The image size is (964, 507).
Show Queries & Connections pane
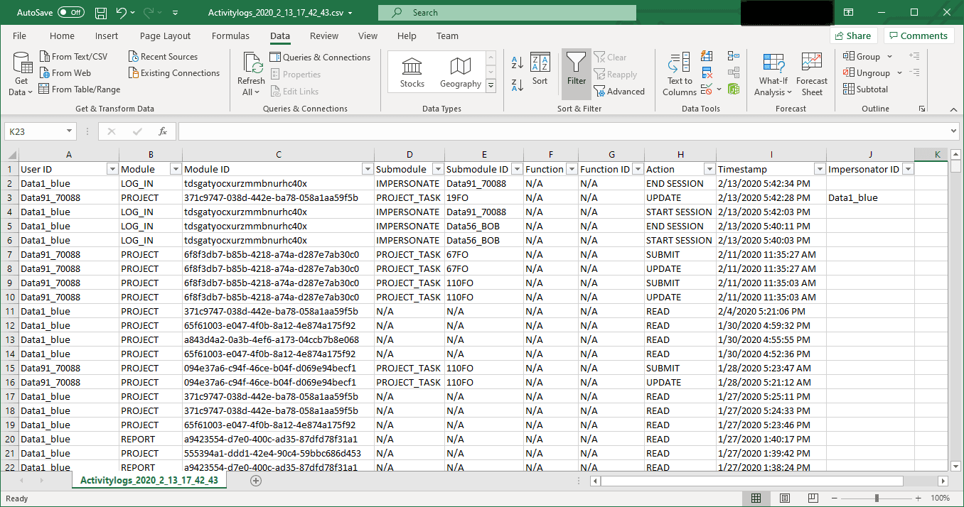point(320,58)
